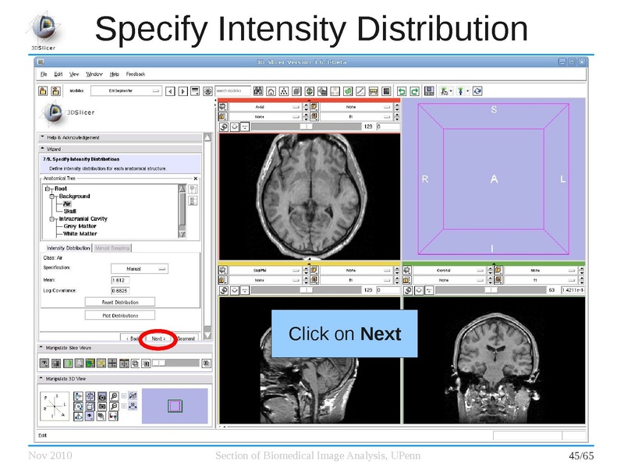Screen dimensions: 624x468
Task: Click the Next button in the wizard
Action: coord(158,338)
